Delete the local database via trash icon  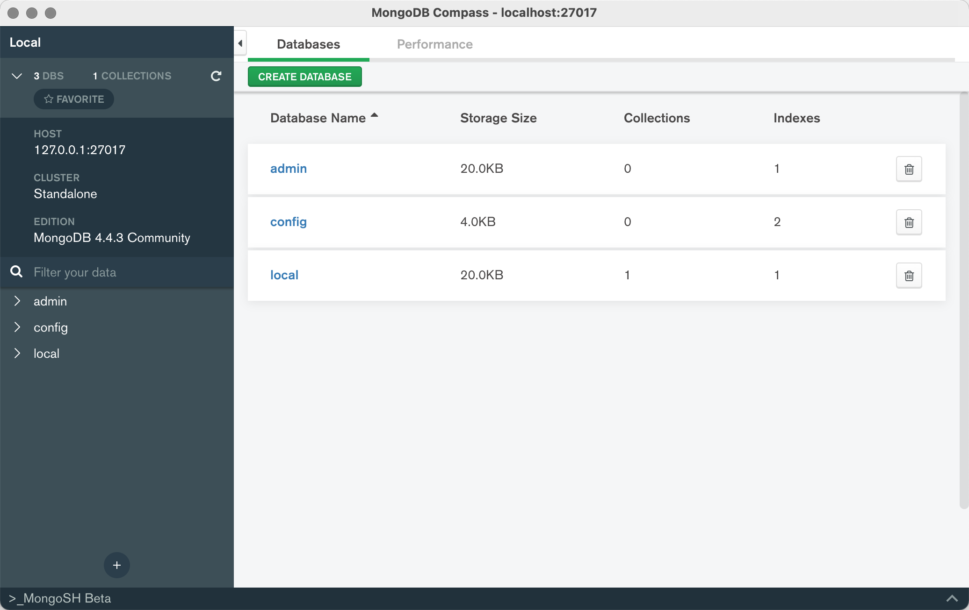[x=909, y=276]
